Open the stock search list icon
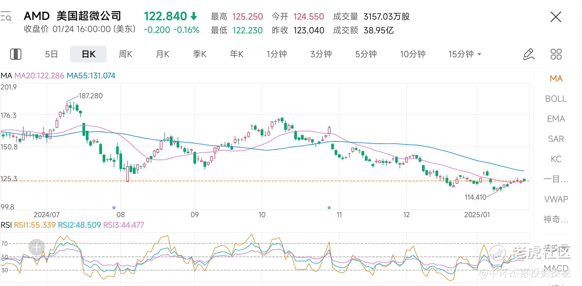 pos(6,16)
